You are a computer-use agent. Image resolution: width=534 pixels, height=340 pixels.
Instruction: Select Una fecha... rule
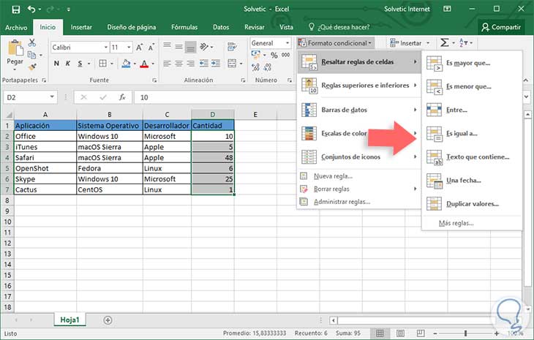point(472,181)
